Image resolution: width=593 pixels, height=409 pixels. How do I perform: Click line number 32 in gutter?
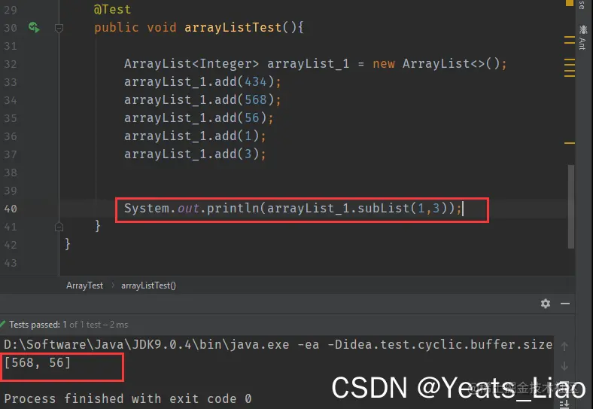(11, 64)
